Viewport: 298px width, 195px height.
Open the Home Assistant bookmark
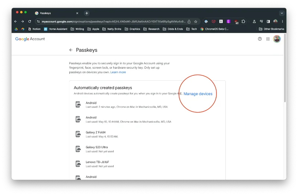(x=56, y=29)
